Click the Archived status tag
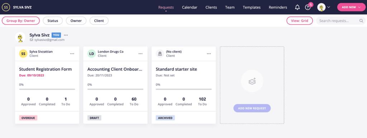The image size is (367, 138). 165,118
